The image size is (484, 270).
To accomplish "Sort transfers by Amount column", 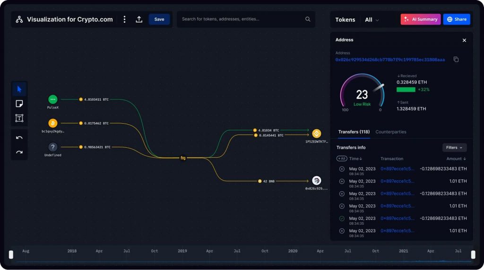I will click(457, 159).
